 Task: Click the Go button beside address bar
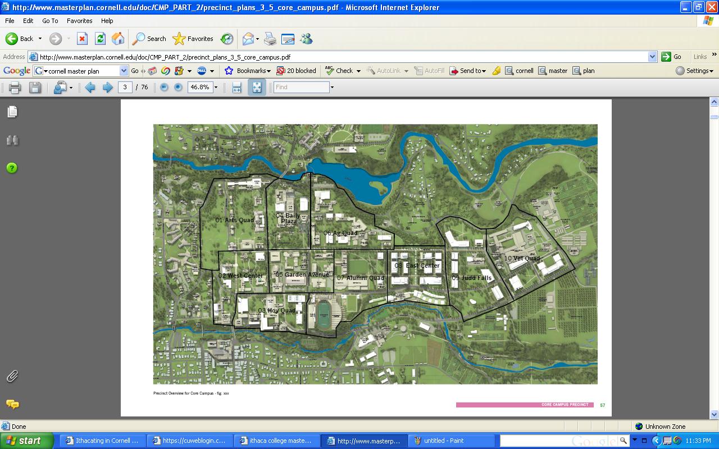tap(672, 57)
